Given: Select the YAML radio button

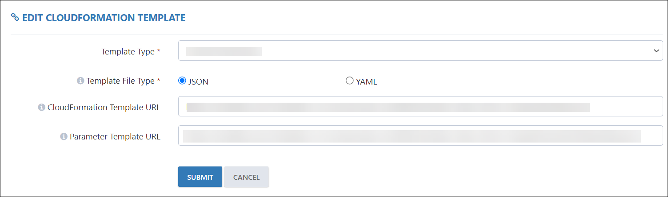Looking at the screenshot, I should click(x=350, y=81).
